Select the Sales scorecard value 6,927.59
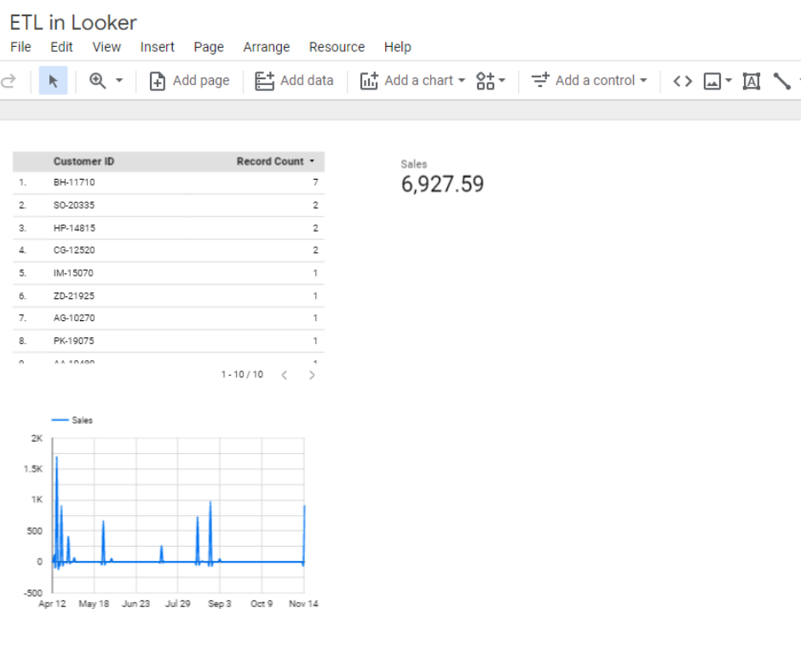 point(442,184)
